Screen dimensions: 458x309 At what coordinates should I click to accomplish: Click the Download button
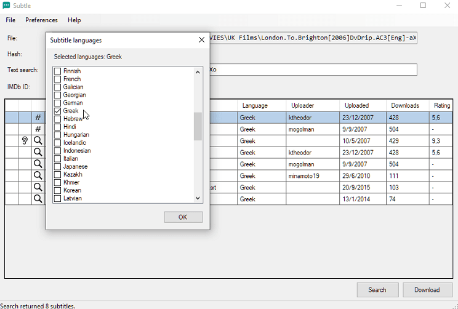pos(427,290)
